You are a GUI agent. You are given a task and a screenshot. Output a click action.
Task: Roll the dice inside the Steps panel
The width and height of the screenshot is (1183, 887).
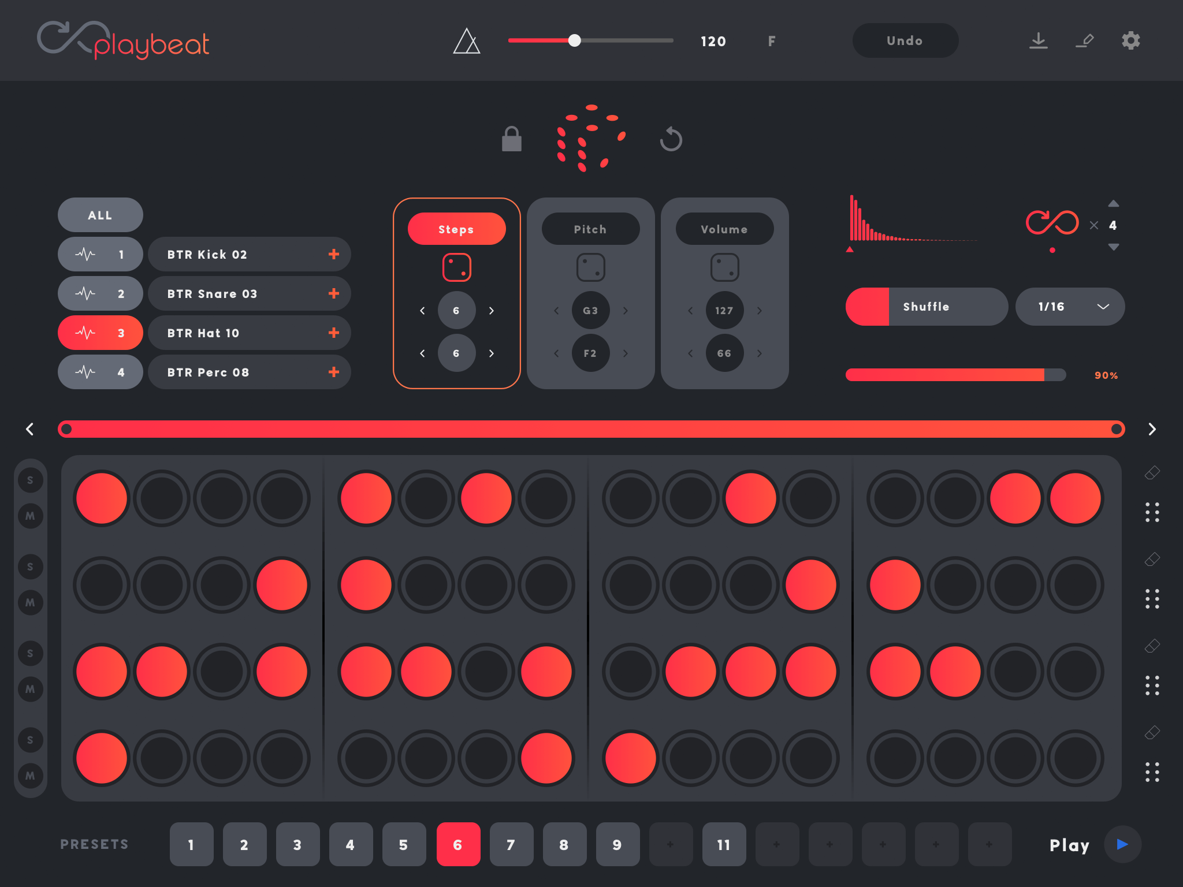(457, 267)
